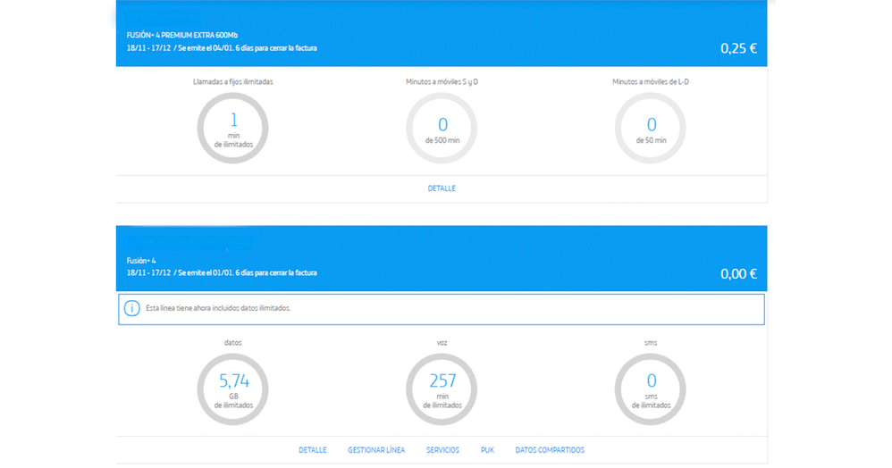Click the 'Minutos a móviles de L-D' label
The image size is (892, 468).
[x=650, y=82]
